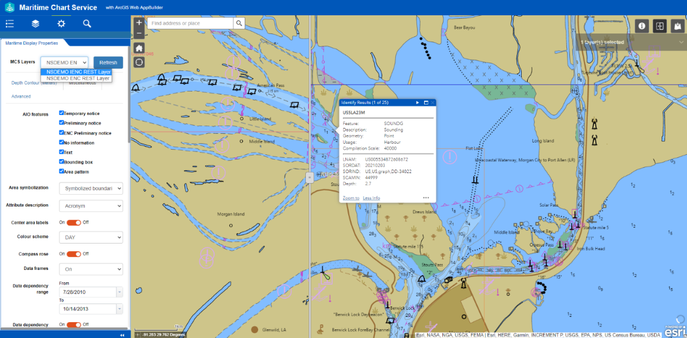Open the legend list icon beside the layers icon
Viewport: 687px width, 338px height.
(9, 23)
